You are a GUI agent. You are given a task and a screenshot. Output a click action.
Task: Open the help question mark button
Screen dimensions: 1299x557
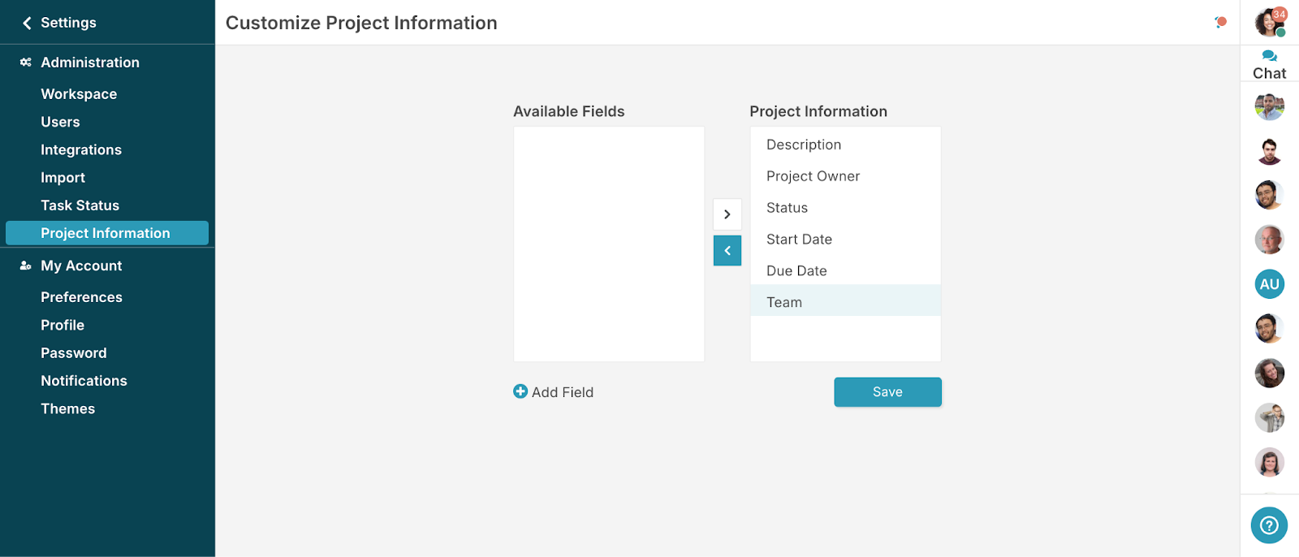(1269, 525)
